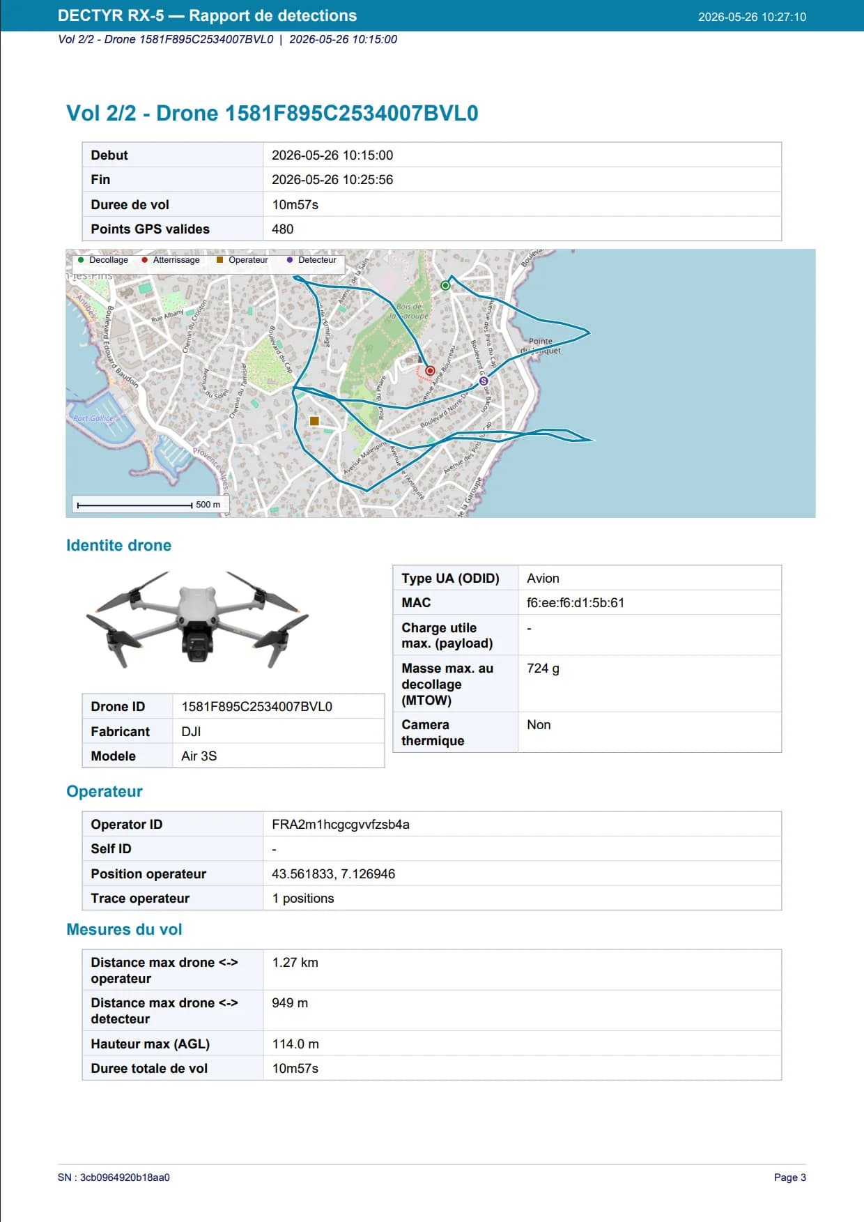
Task: Click the Hauteur max value 114.0 m
Action: pyautogui.click(x=295, y=1044)
